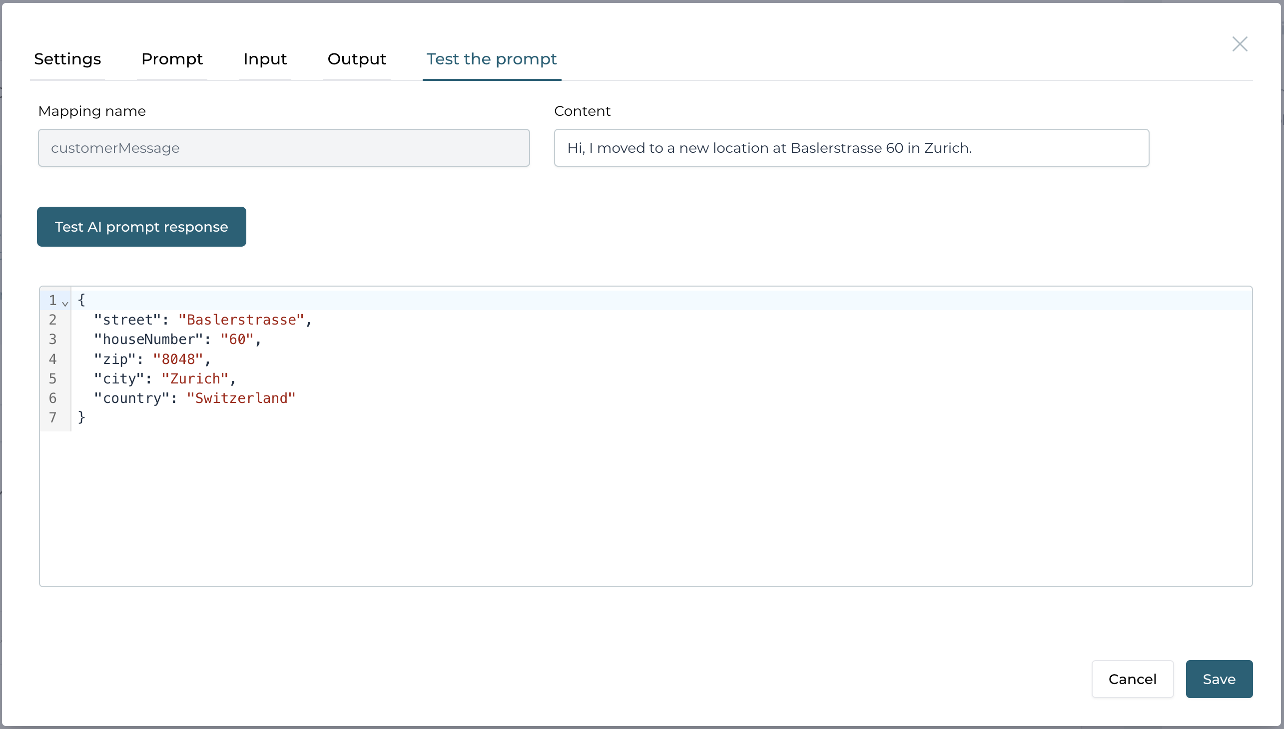Click the Cancel button
1284x729 pixels.
pos(1132,679)
